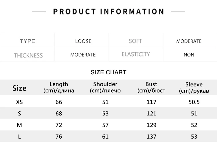This screenshot has width=217, height=151.
Task: Select the M size row label
Action: 19,125
